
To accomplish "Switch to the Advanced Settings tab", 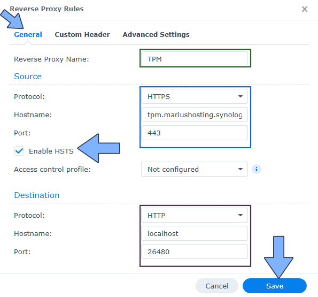I will point(156,34).
